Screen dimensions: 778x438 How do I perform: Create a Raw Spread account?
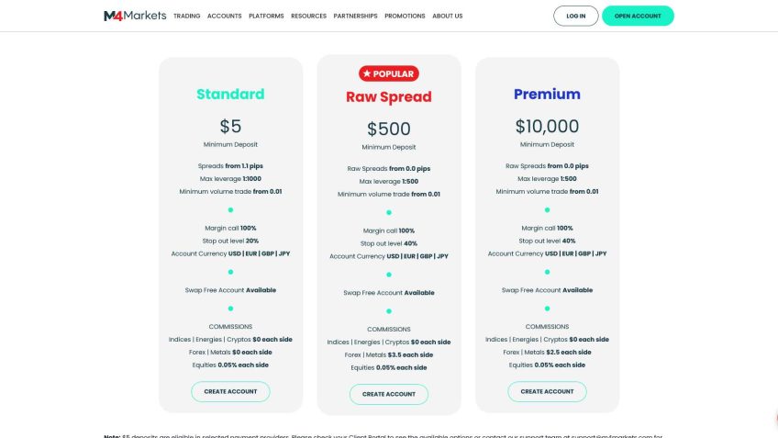(388, 394)
